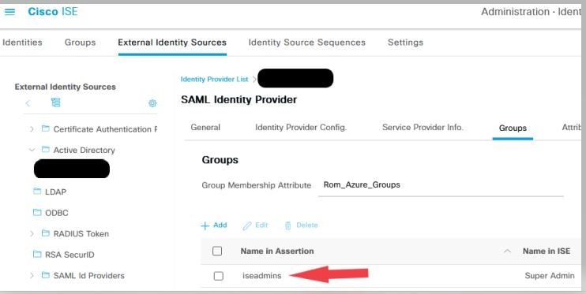Click the tree view icon in sidebar
Viewport: 586px width, 294px height.
(x=56, y=102)
